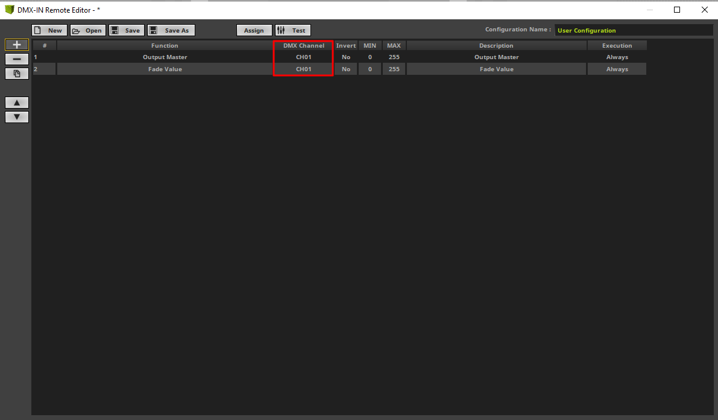Screen dimensions: 718x420
Task: Move the selected entry down
Action: (17, 117)
